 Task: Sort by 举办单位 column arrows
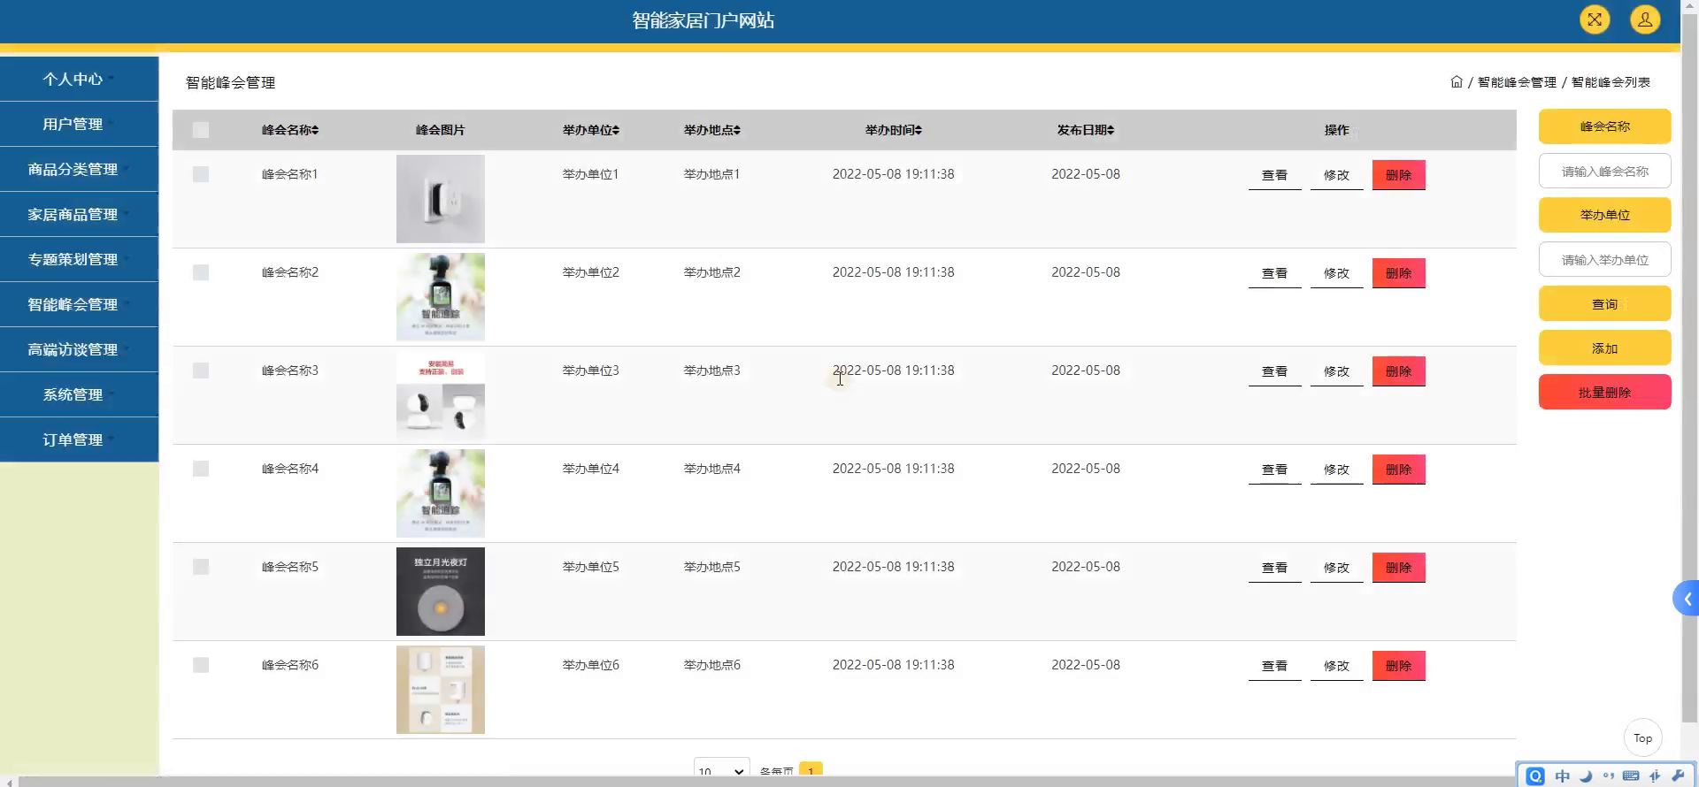click(616, 130)
